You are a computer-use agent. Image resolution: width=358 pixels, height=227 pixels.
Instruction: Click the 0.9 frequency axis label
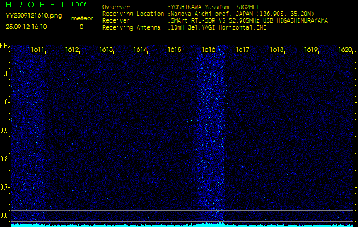pos(5,131)
